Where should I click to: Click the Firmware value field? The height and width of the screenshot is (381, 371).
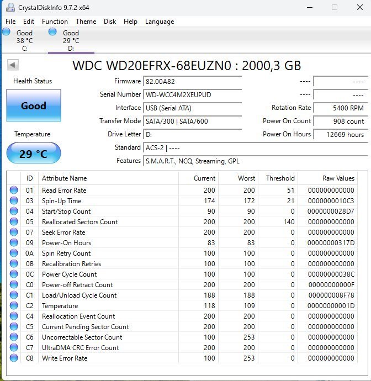[192, 81]
